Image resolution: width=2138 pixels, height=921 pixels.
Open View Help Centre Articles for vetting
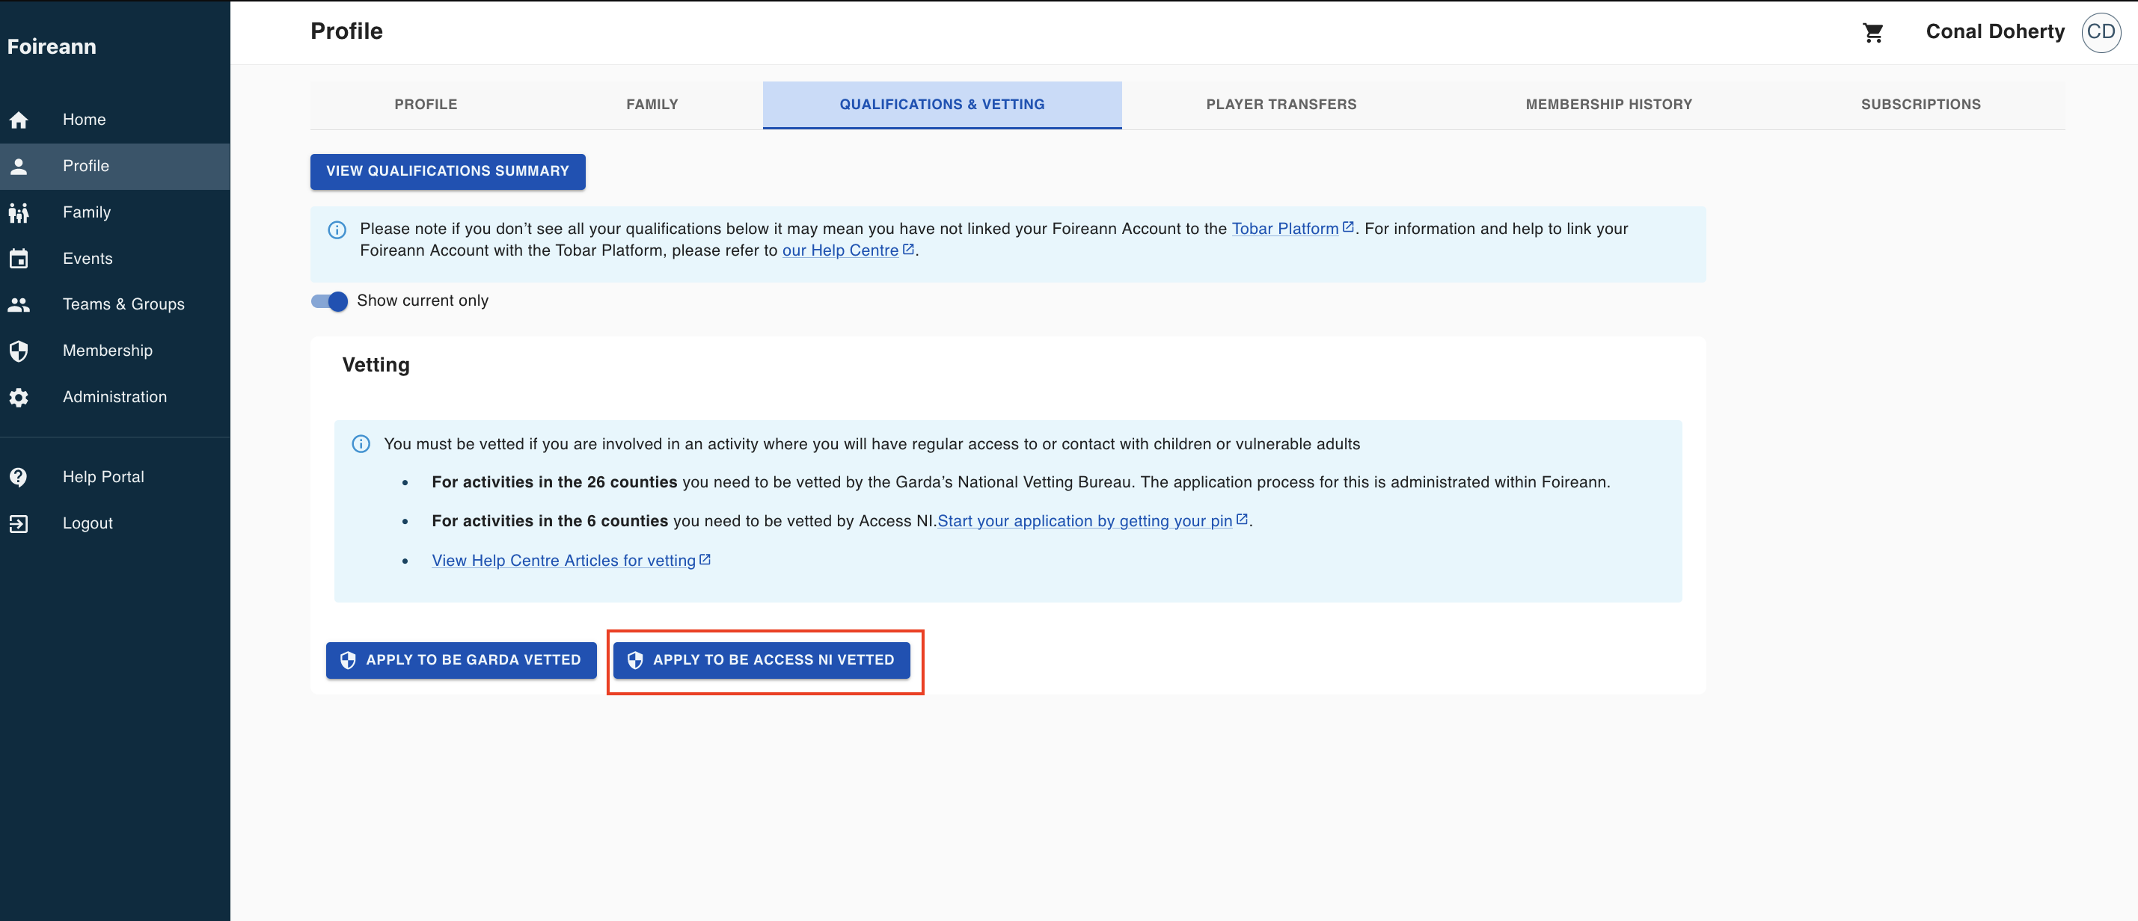[563, 561]
